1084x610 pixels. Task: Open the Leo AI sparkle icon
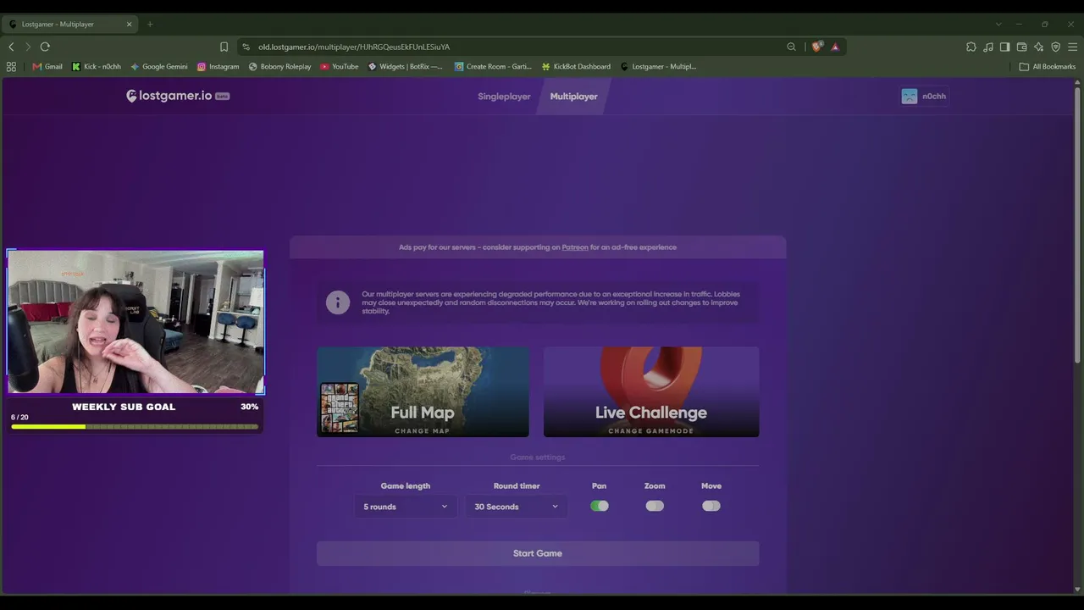tap(1038, 47)
